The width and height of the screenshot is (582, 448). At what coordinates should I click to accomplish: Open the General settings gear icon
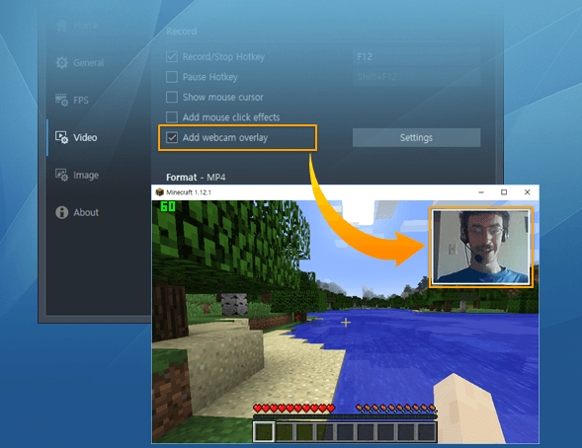[61, 62]
